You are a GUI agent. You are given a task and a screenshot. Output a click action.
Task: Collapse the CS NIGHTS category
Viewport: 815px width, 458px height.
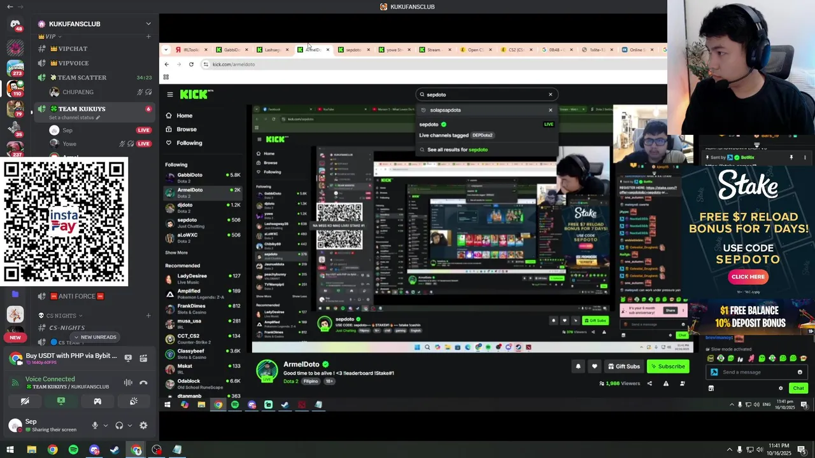pos(60,316)
